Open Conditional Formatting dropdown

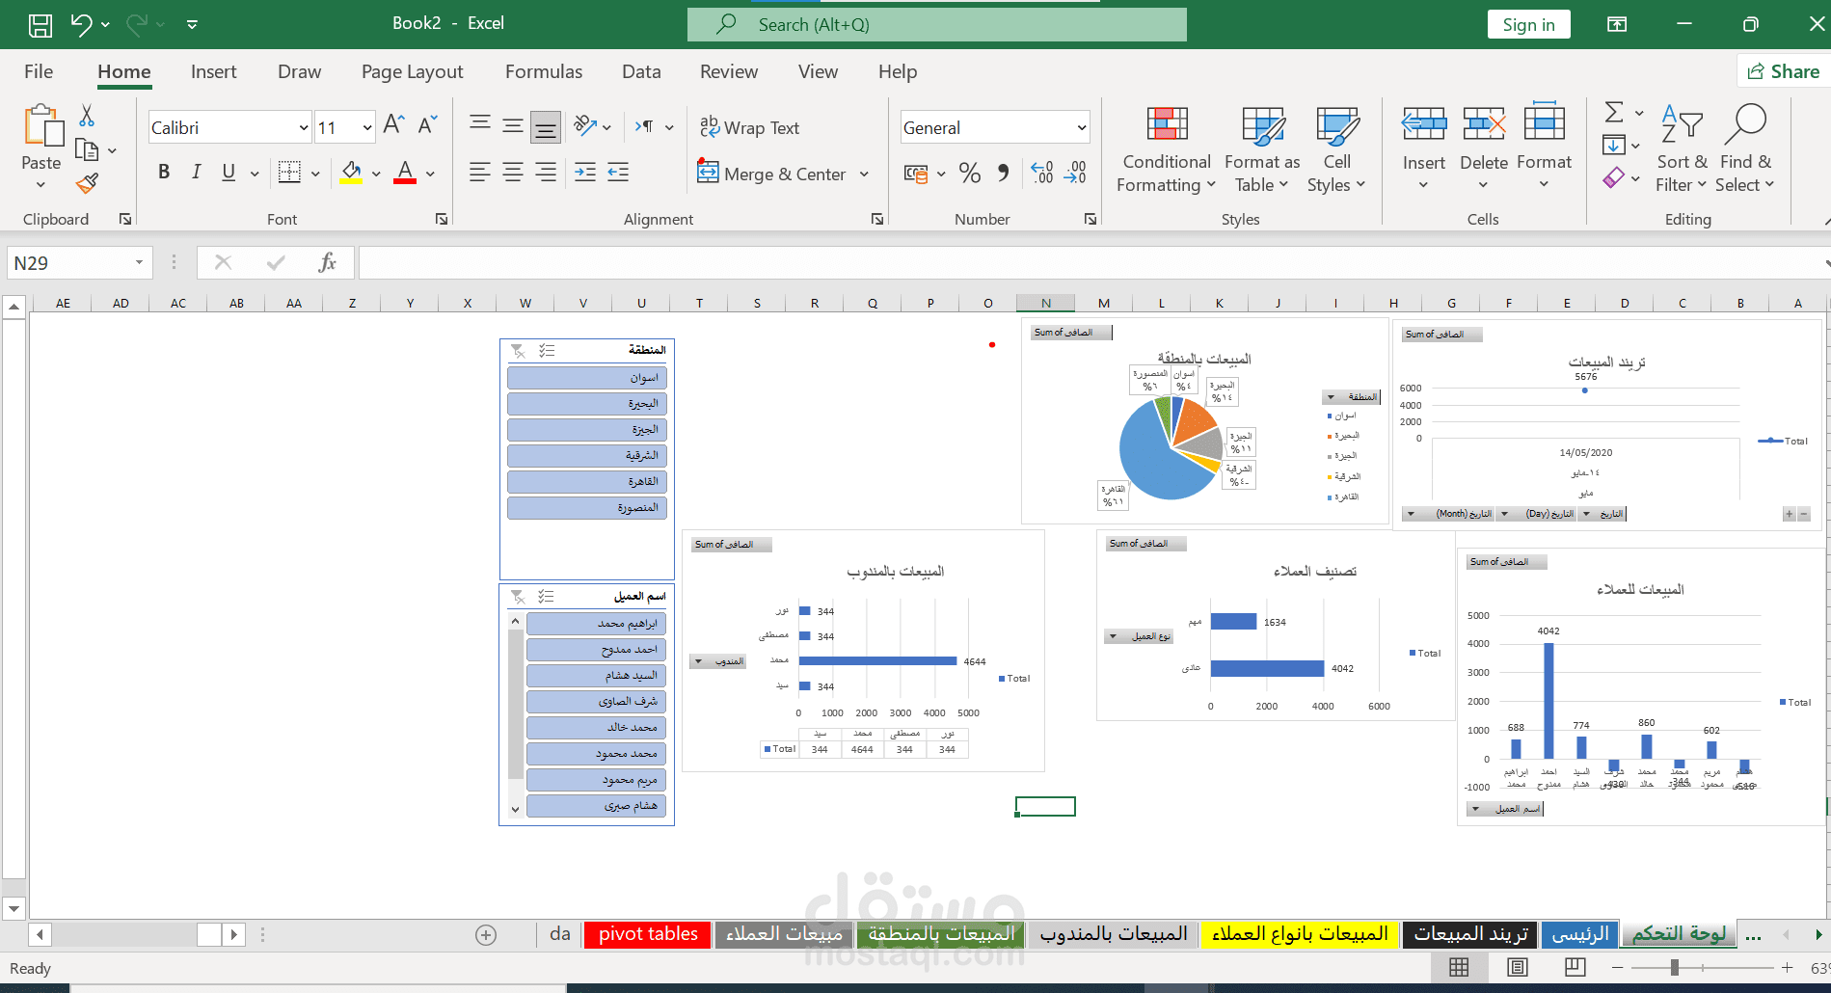click(1166, 149)
